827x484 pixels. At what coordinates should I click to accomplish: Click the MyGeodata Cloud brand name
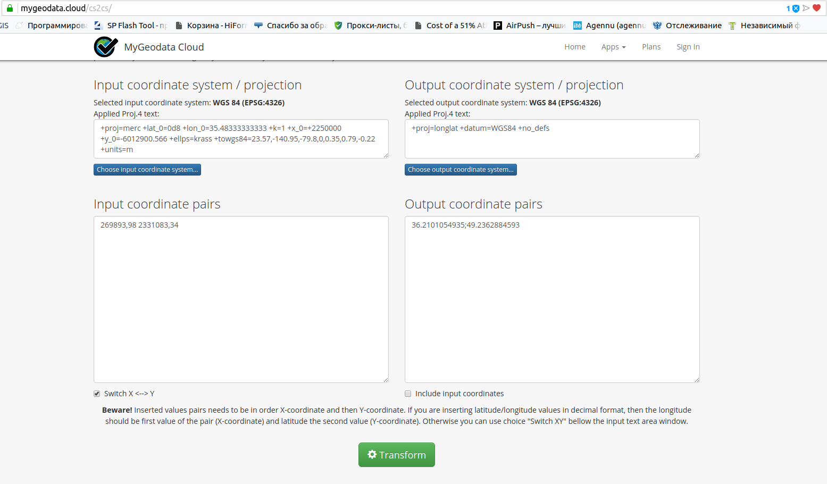(x=164, y=47)
